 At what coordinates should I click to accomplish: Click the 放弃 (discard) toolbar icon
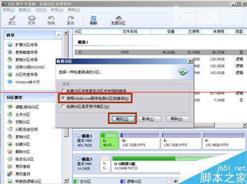pos(32,20)
